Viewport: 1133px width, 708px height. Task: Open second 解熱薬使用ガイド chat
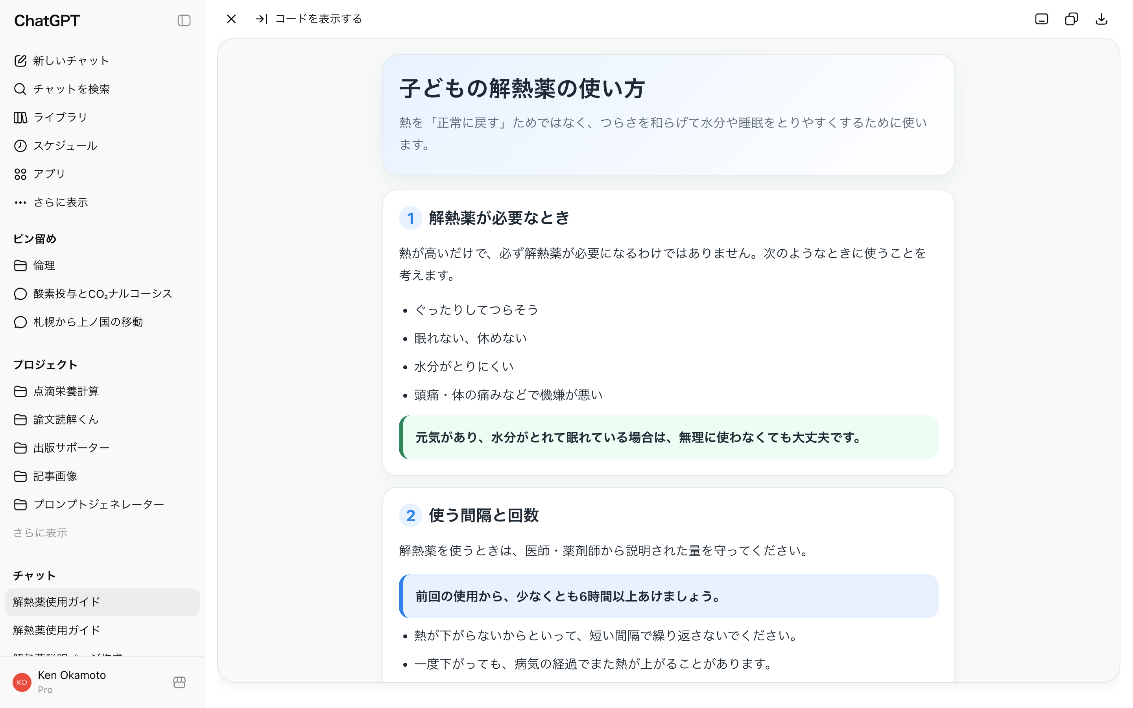click(x=102, y=630)
